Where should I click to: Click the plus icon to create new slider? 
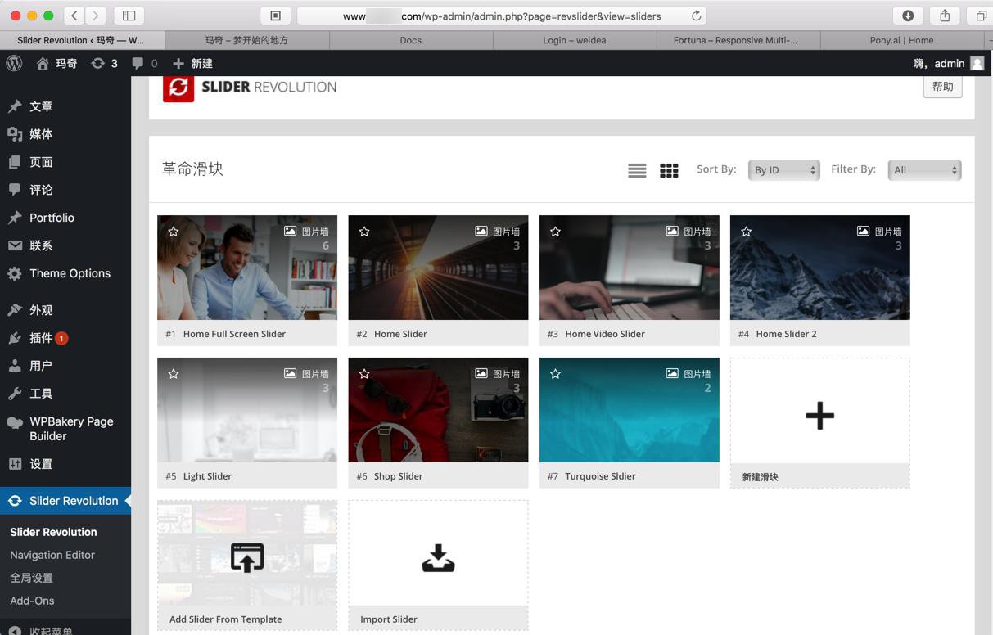pos(819,416)
